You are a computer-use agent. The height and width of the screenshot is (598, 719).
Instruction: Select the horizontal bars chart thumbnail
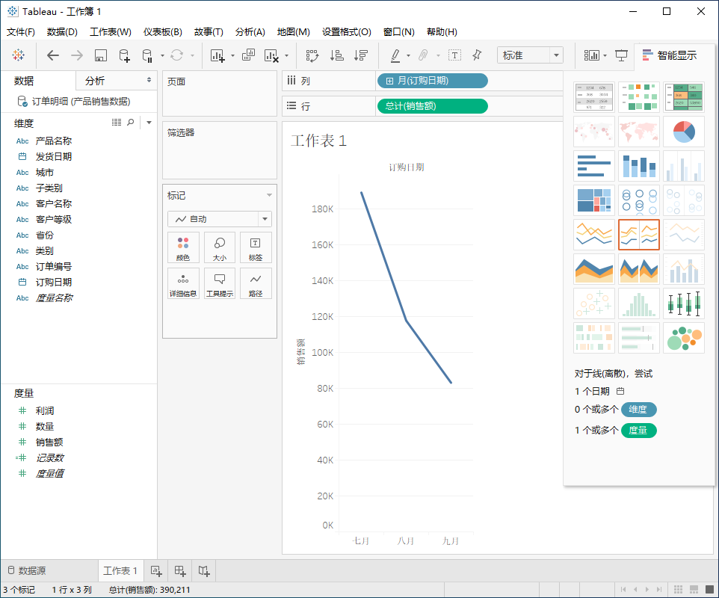[594, 166]
